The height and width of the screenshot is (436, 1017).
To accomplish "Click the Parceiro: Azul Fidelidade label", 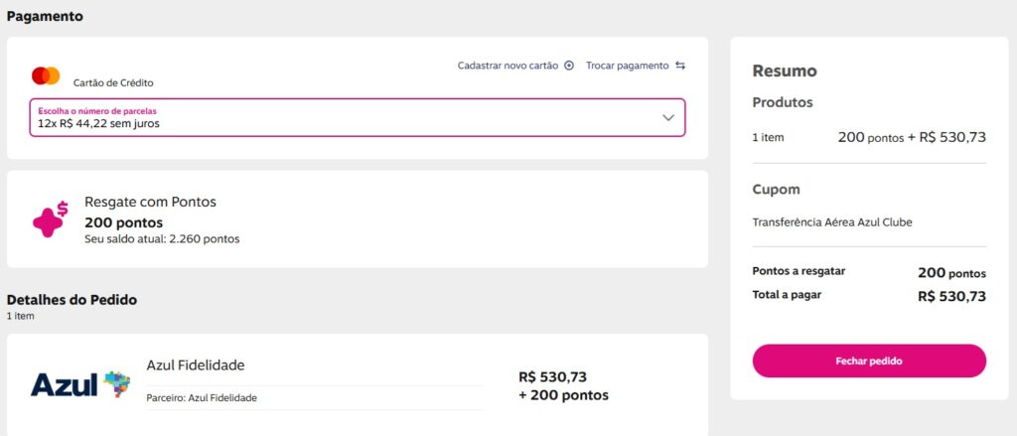I will click(x=202, y=398).
